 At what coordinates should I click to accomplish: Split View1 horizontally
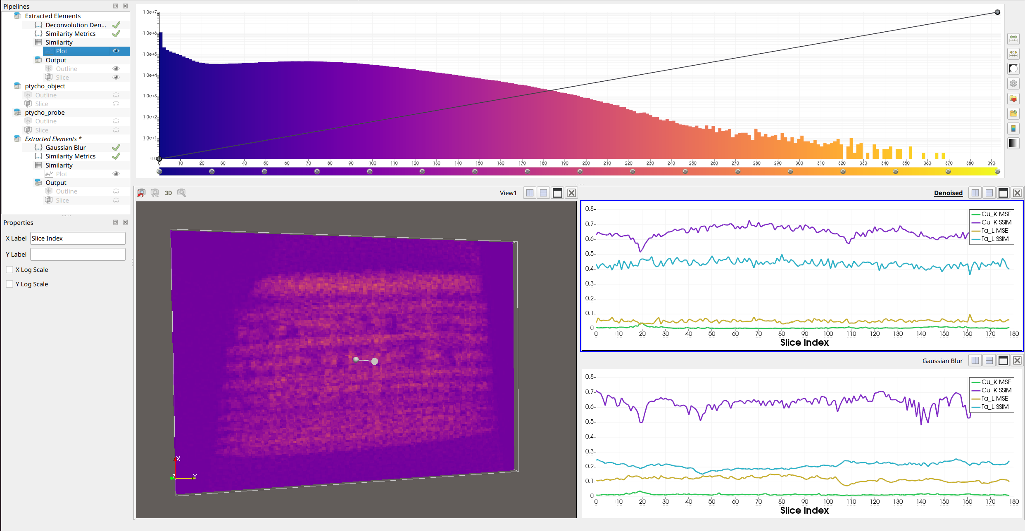point(530,193)
